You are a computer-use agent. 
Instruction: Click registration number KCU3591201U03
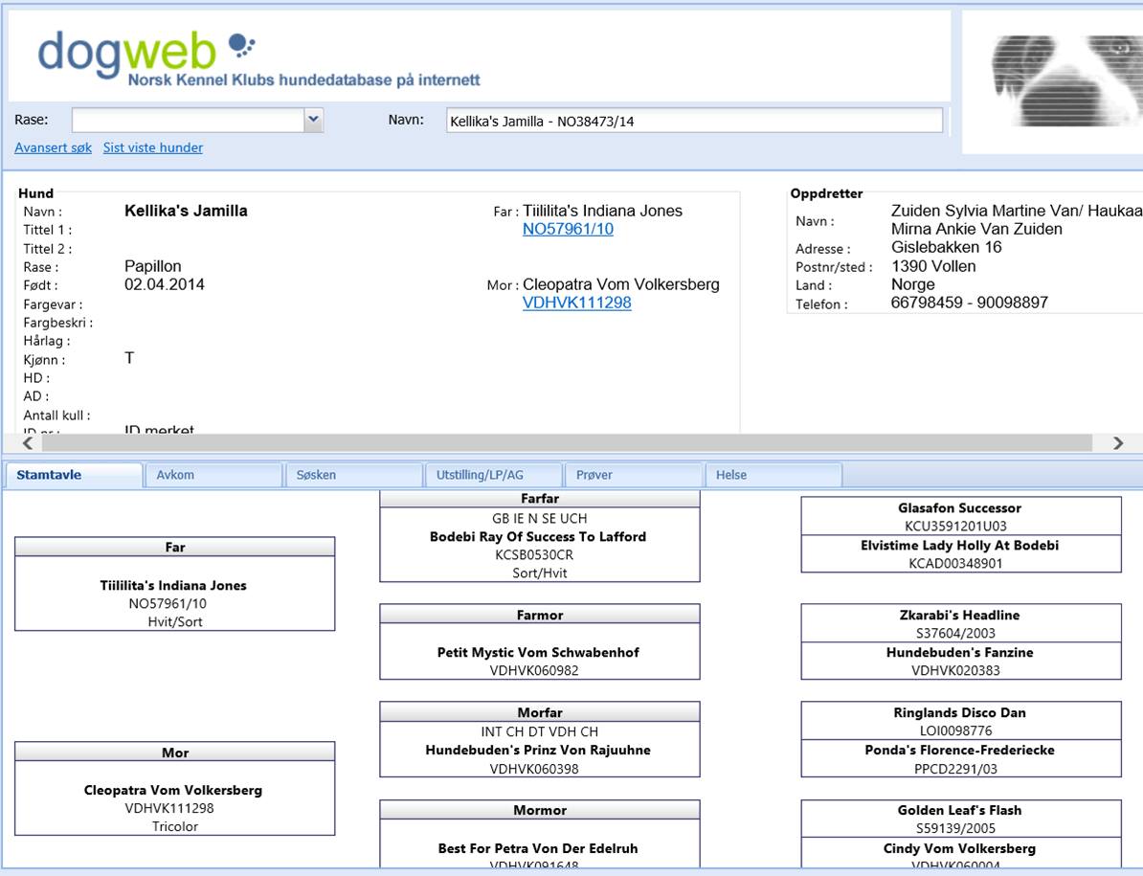(955, 527)
